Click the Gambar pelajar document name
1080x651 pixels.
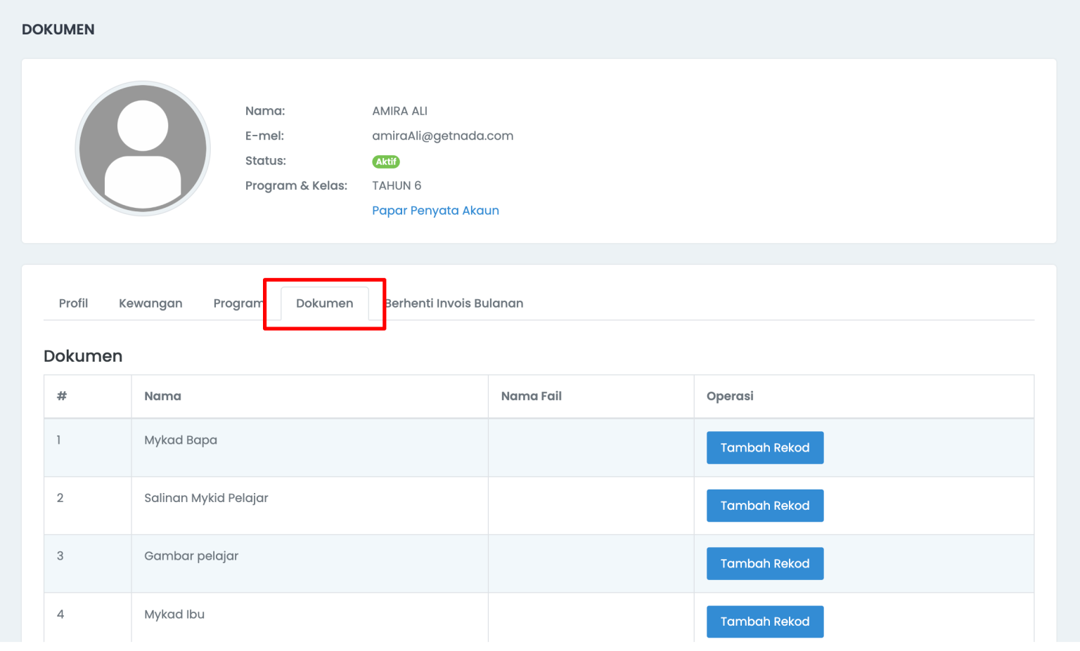pyautogui.click(x=191, y=556)
